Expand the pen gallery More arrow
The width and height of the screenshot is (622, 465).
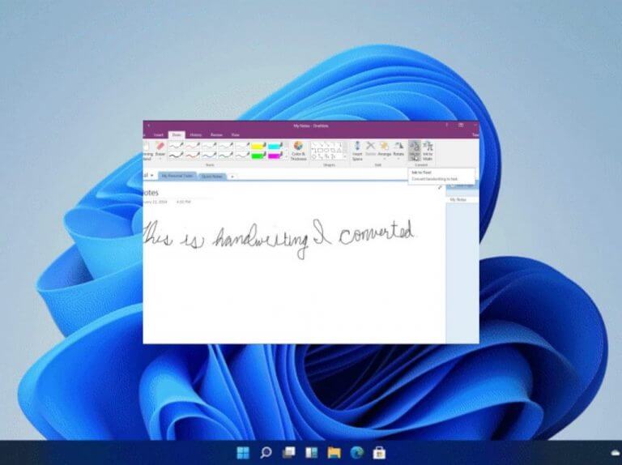tap(286, 157)
